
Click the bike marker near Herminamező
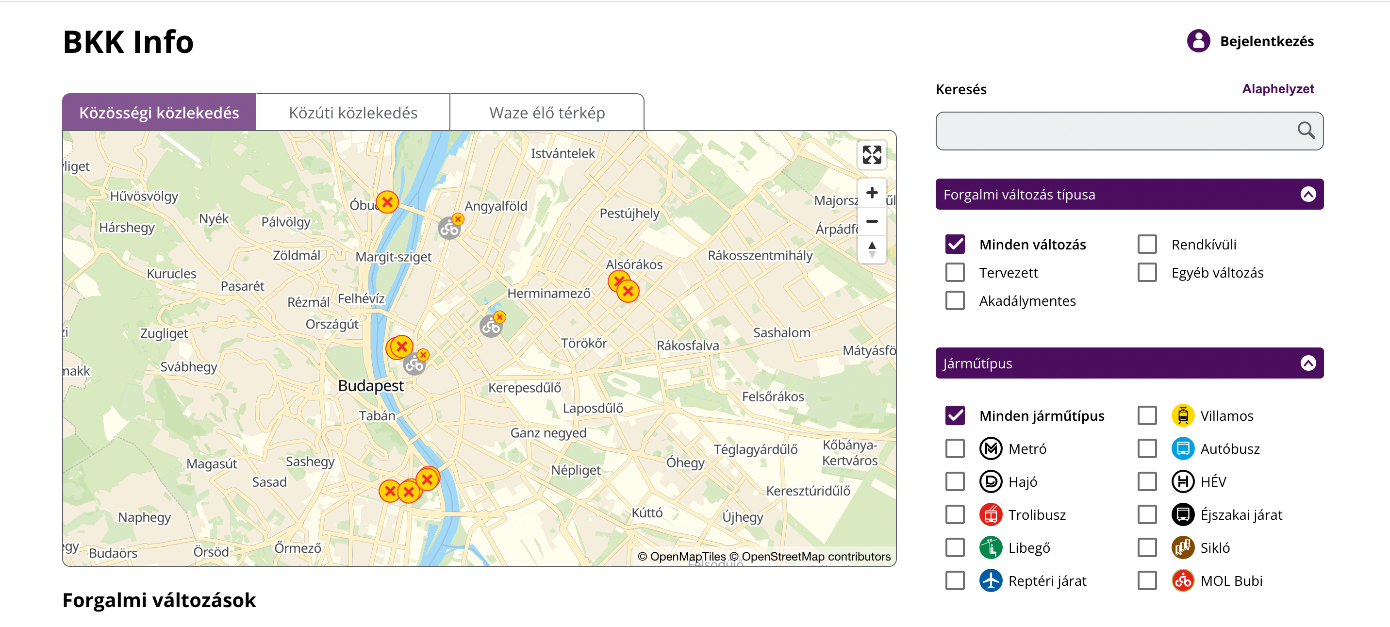(491, 327)
